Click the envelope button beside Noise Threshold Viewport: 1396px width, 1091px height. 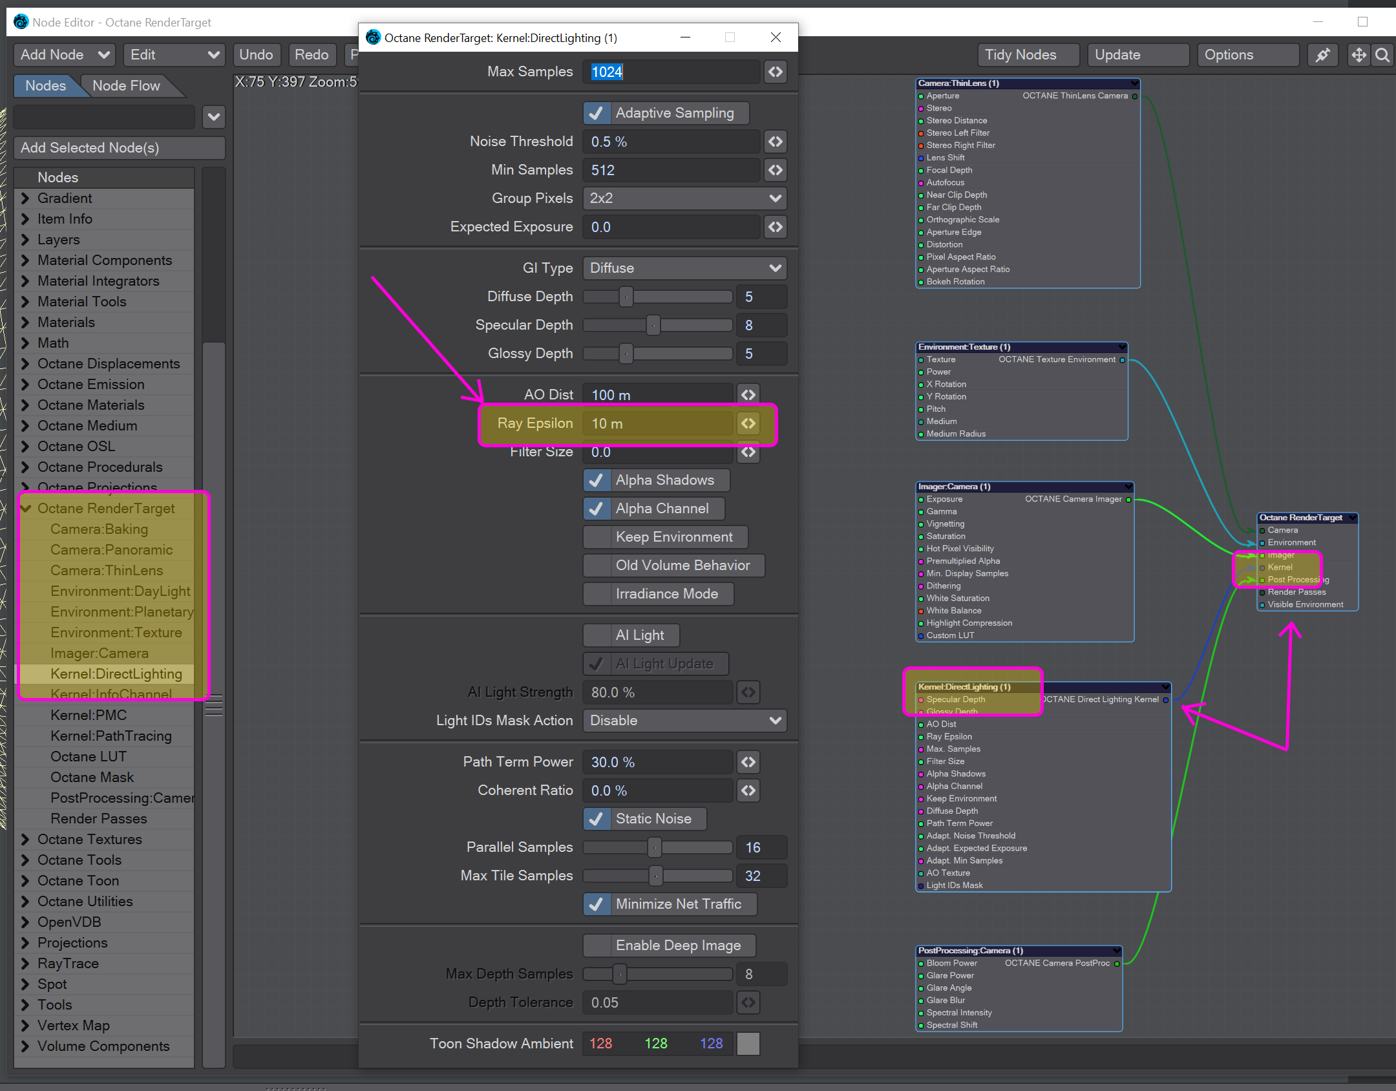click(x=775, y=142)
